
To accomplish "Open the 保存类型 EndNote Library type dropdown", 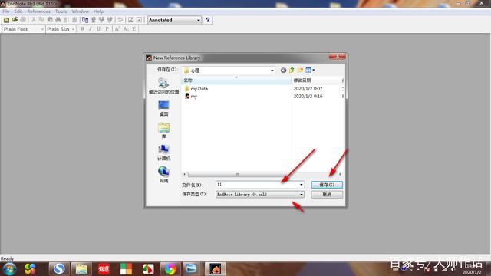I will click(260, 194).
